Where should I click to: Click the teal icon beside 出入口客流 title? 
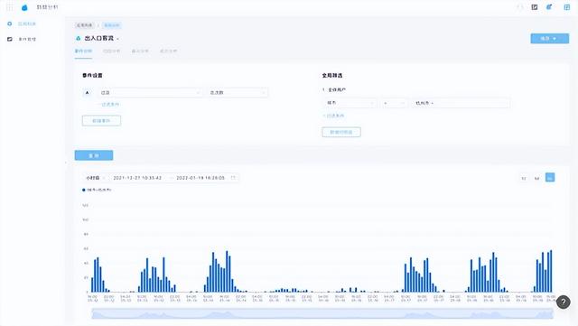(x=79, y=38)
